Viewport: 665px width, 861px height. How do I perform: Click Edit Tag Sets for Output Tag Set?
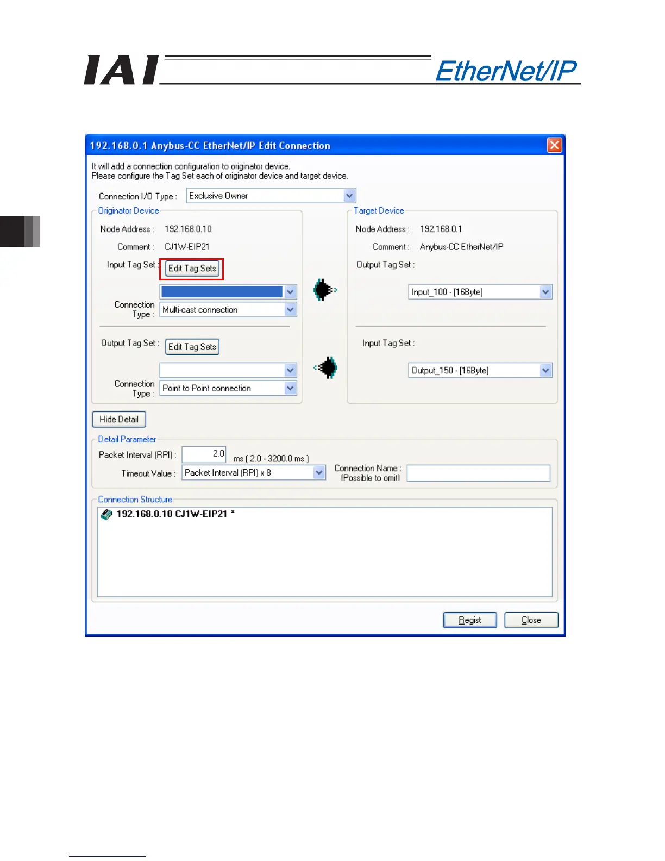(x=192, y=347)
